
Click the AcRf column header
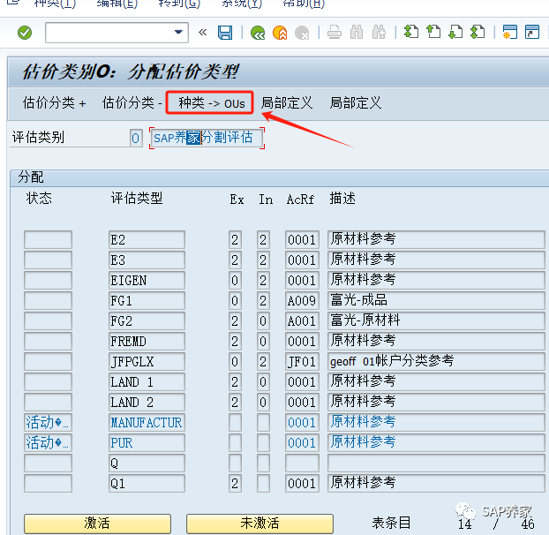tap(300, 200)
